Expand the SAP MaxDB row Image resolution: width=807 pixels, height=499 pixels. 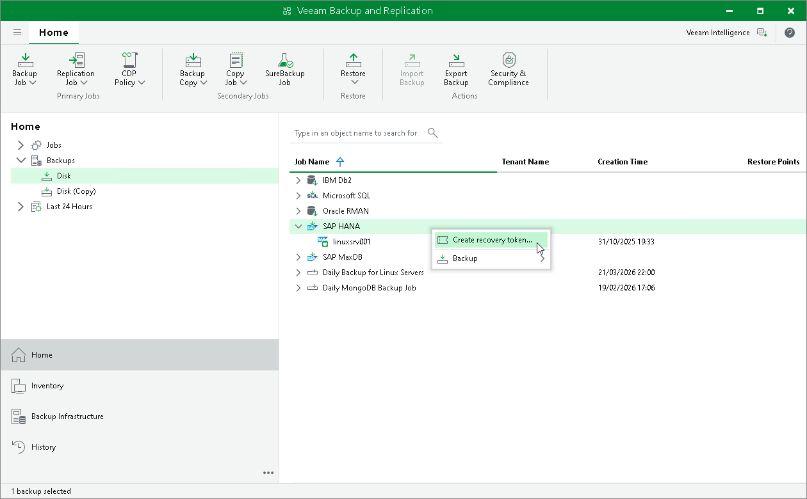pyautogui.click(x=298, y=257)
